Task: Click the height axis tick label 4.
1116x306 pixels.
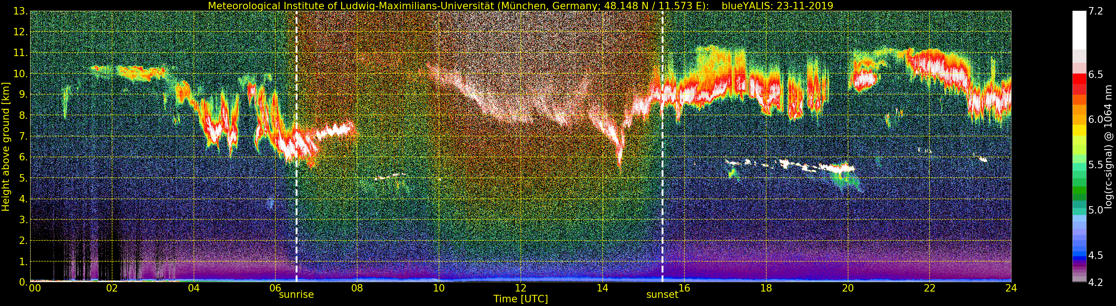Action: pyautogui.click(x=23, y=199)
